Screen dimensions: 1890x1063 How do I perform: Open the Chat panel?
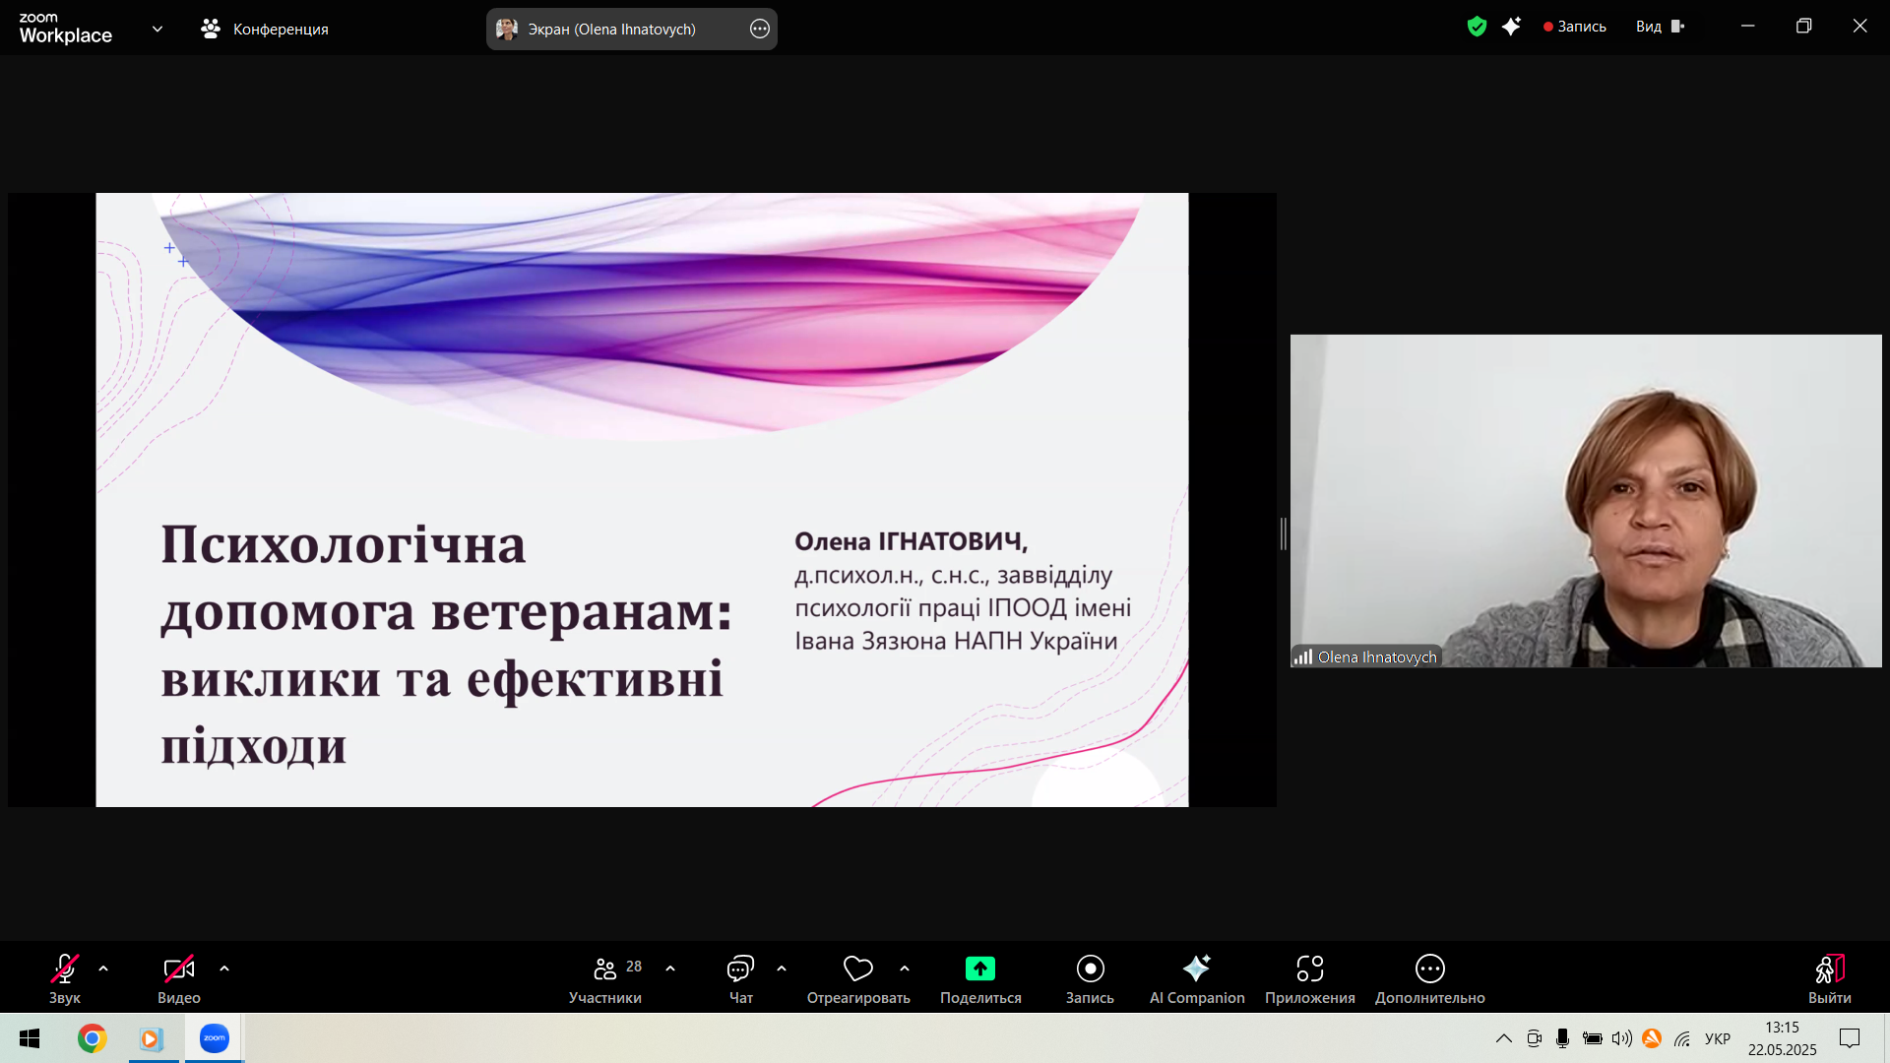pyautogui.click(x=740, y=969)
